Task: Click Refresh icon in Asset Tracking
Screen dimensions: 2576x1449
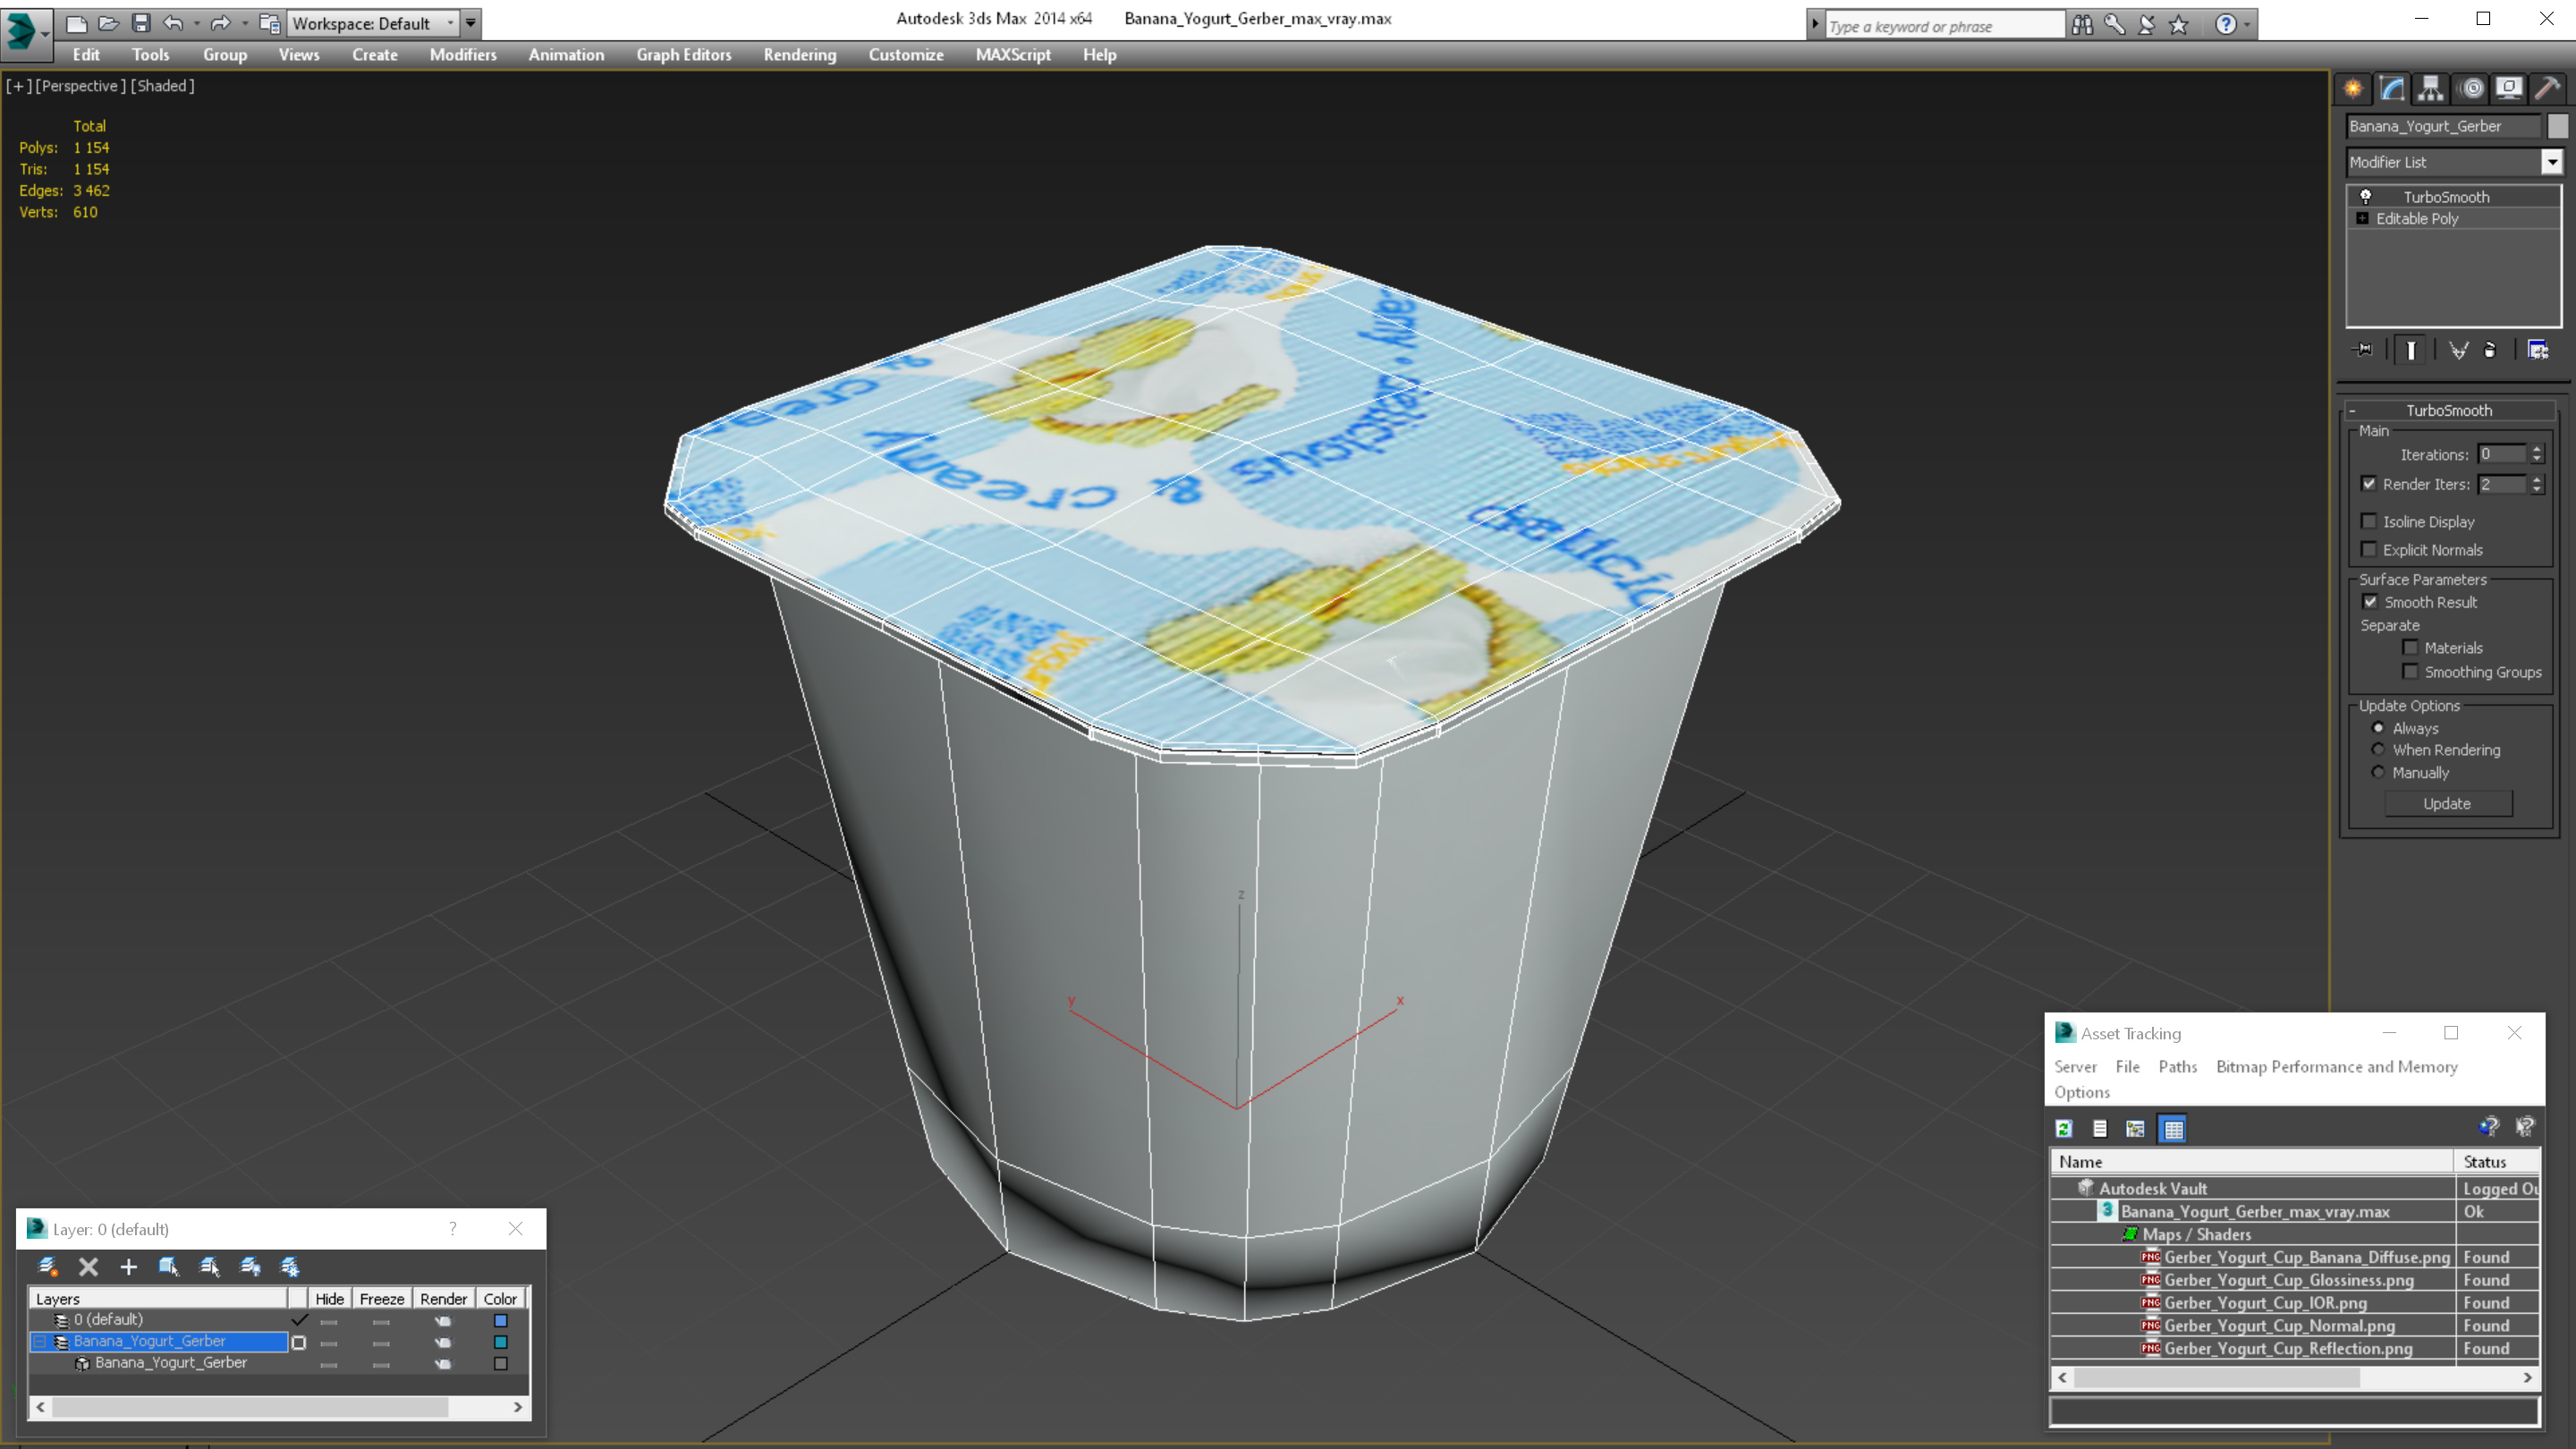Action: point(2064,1129)
